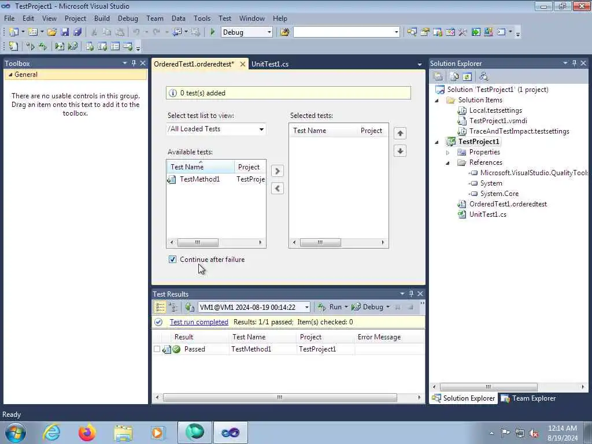Viewport: 592px width, 444px height.
Task: Collapse the References node in Solution Explorer
Action: 448,162
